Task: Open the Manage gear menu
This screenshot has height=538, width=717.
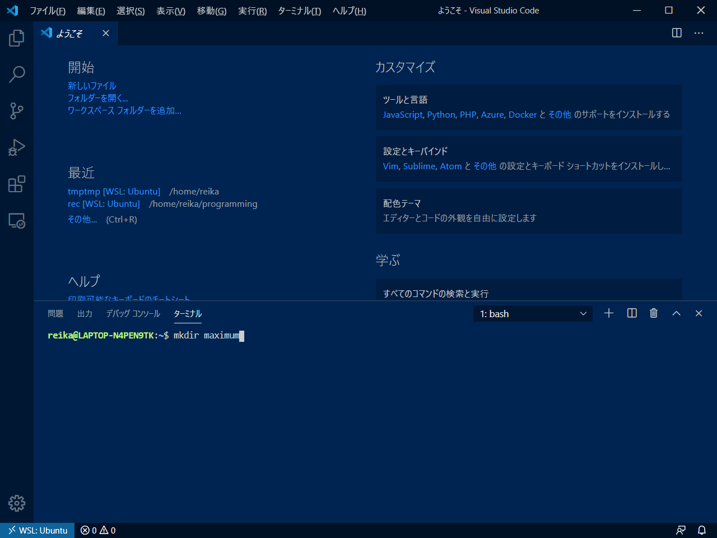Action: point(16,503)
